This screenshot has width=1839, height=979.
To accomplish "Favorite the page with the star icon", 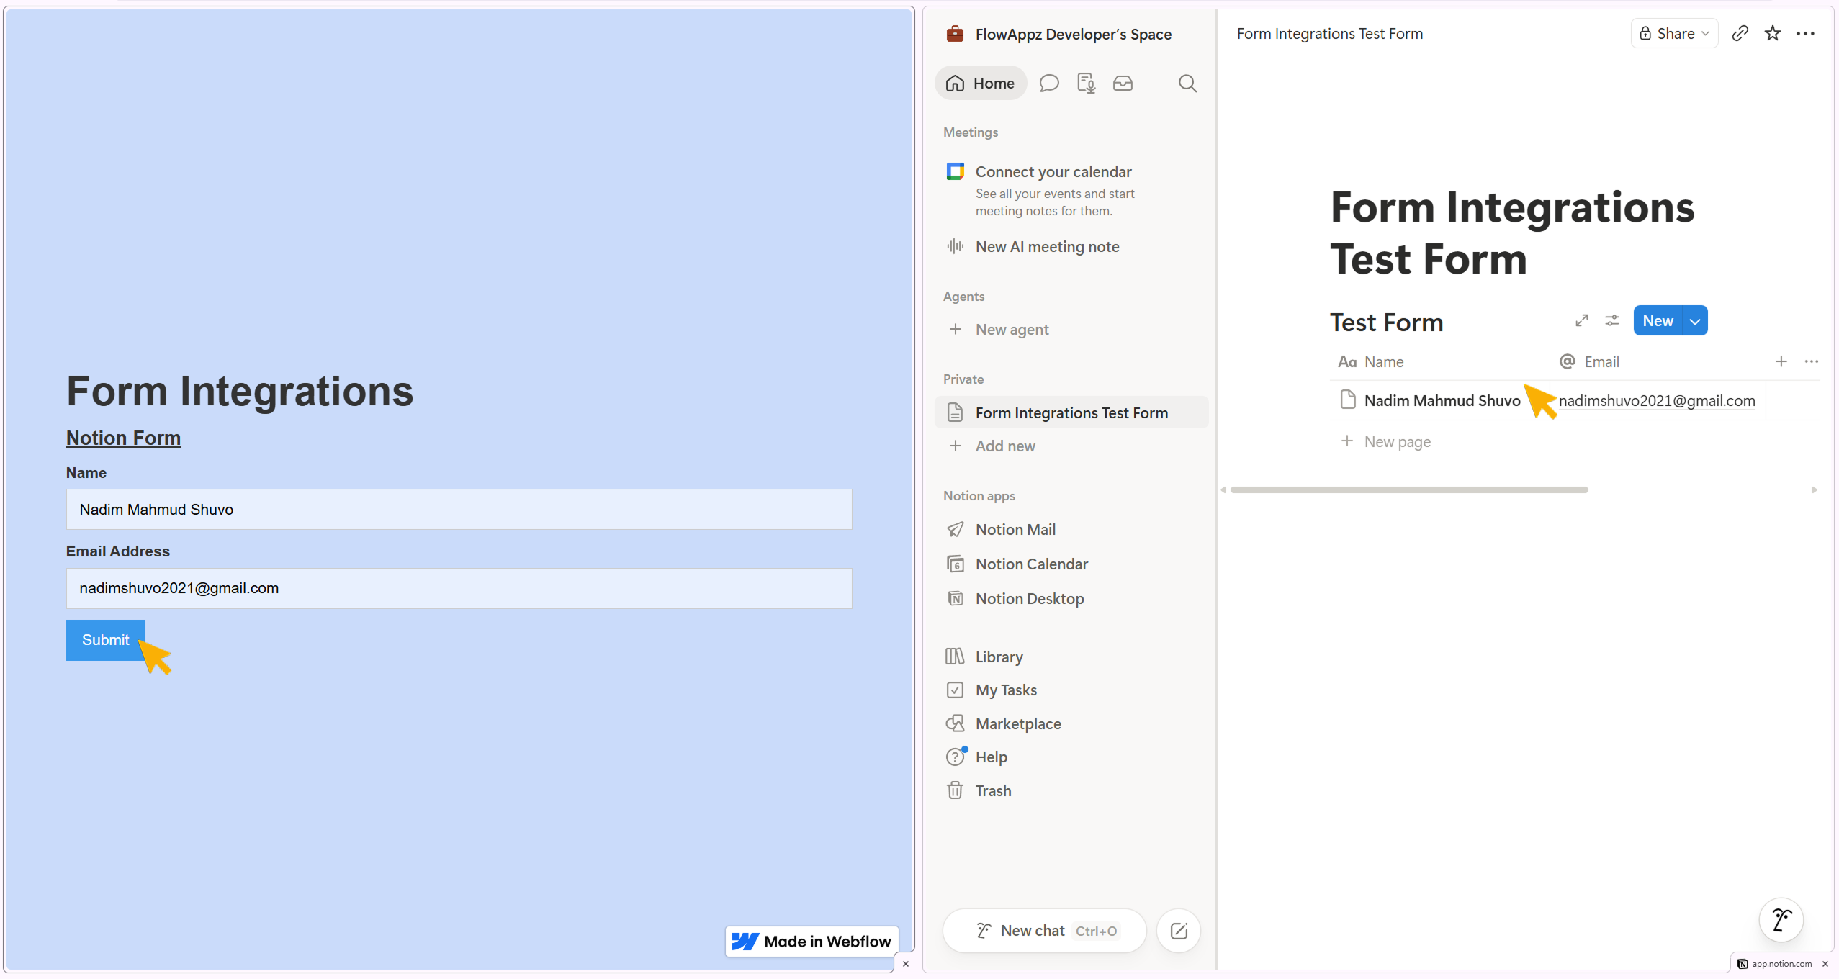I will (x=1773, y=34).
